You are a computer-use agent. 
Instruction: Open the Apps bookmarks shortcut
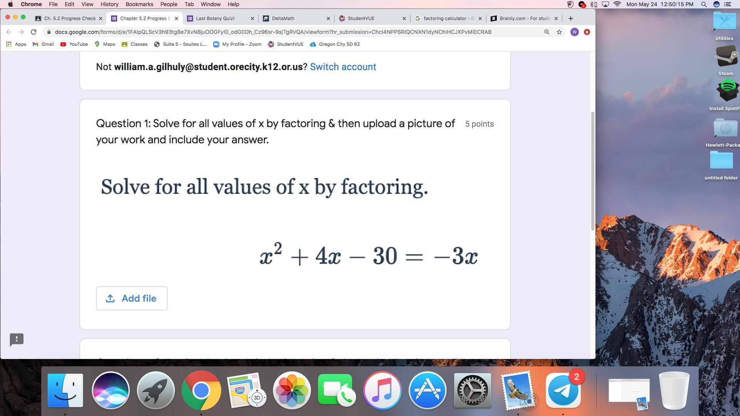[x=16, y=44]
